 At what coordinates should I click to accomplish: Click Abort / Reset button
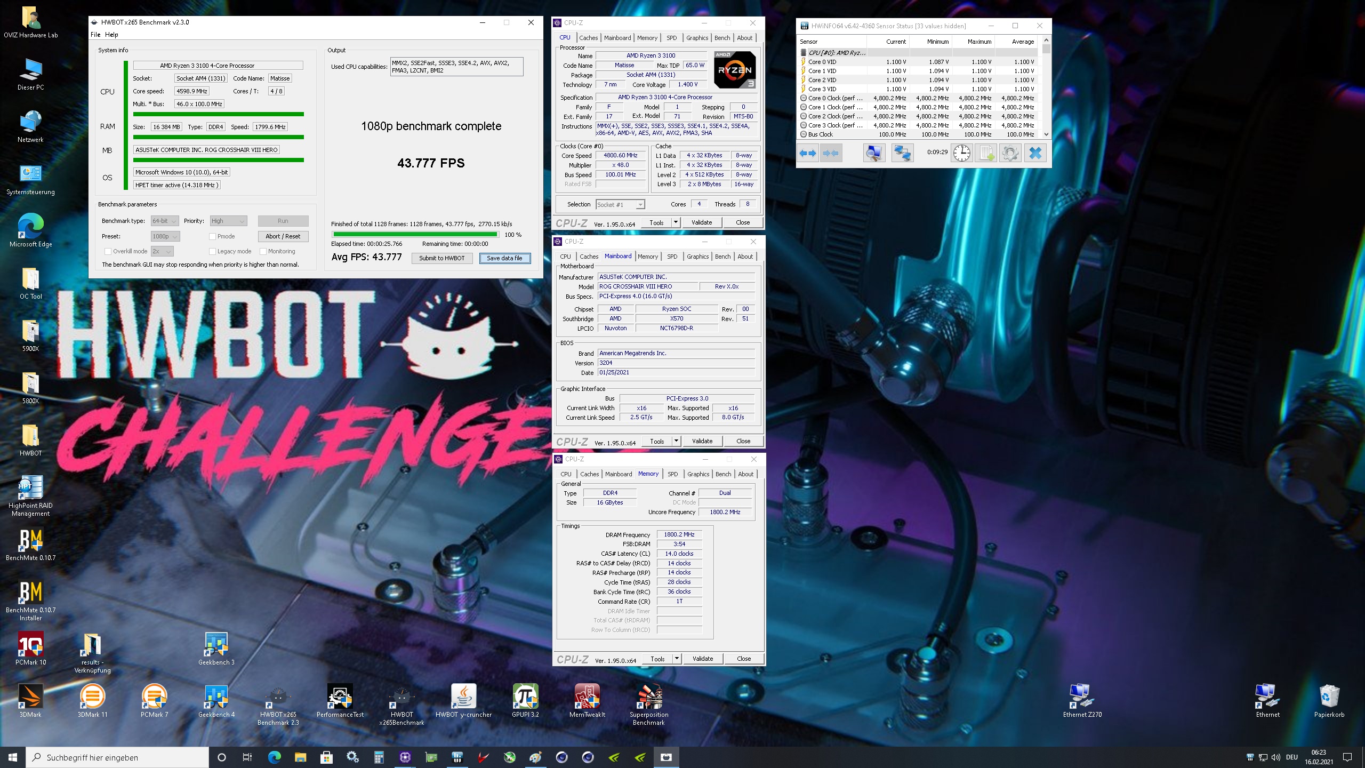(283, 236)
